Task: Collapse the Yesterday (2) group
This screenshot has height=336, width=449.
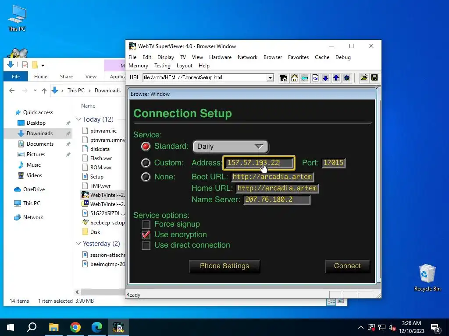Action: point(78,243)
